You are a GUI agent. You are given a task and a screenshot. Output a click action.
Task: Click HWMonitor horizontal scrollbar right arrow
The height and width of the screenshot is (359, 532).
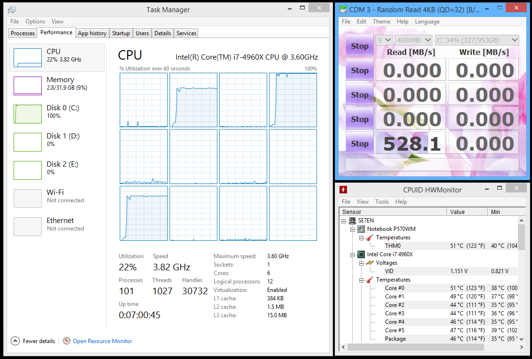(522, 347)
